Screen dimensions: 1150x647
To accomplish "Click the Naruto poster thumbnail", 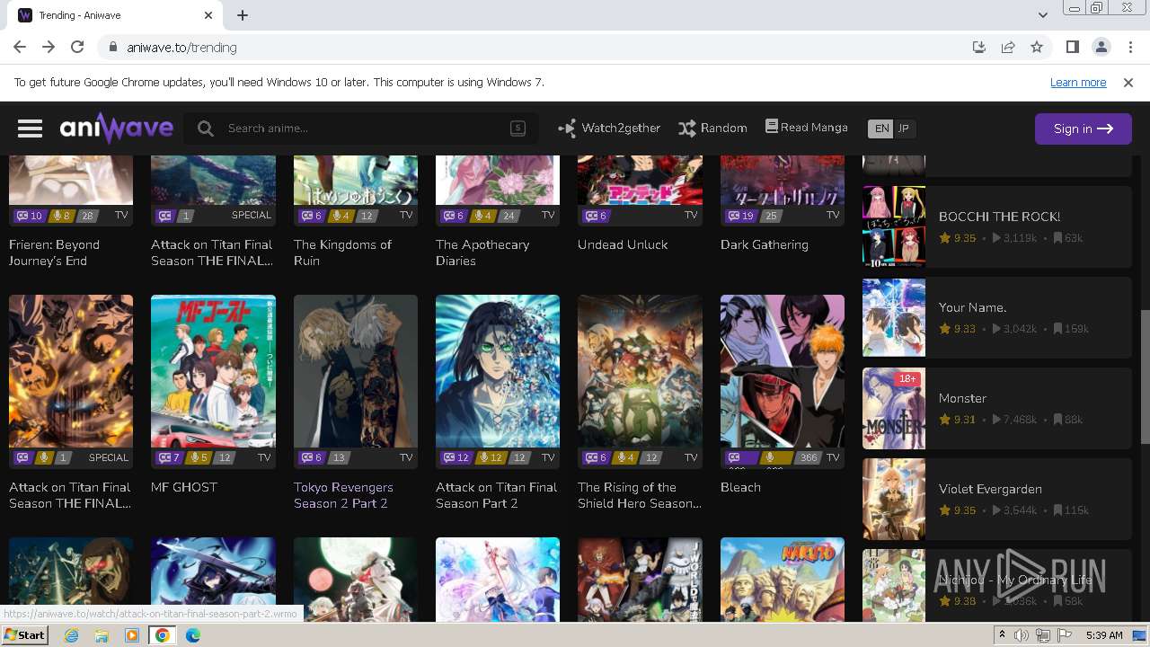I will [782, 579].
